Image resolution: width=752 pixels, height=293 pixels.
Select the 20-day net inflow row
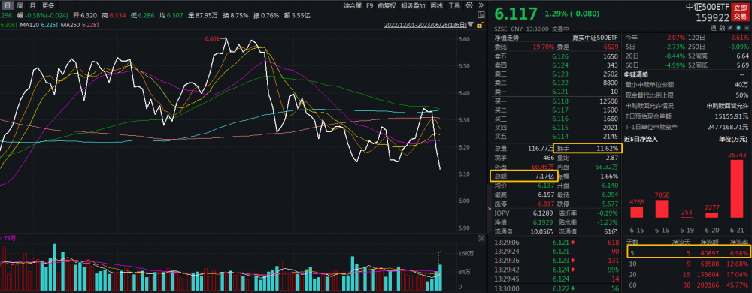click(688, 273)
